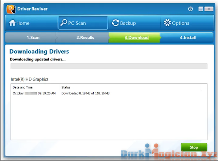Select the 2.Results step

click(x=82, y=37)
